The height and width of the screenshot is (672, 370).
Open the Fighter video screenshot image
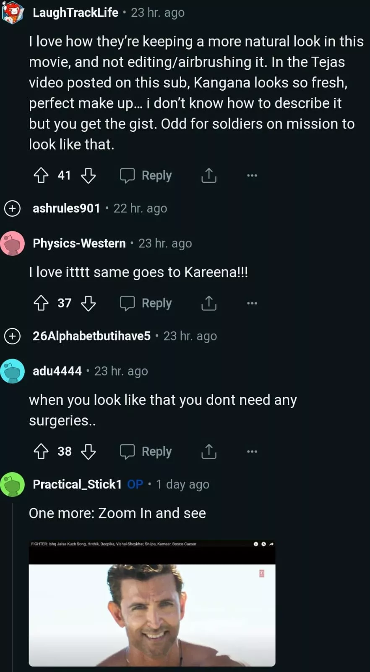click(x=152, y=603)
